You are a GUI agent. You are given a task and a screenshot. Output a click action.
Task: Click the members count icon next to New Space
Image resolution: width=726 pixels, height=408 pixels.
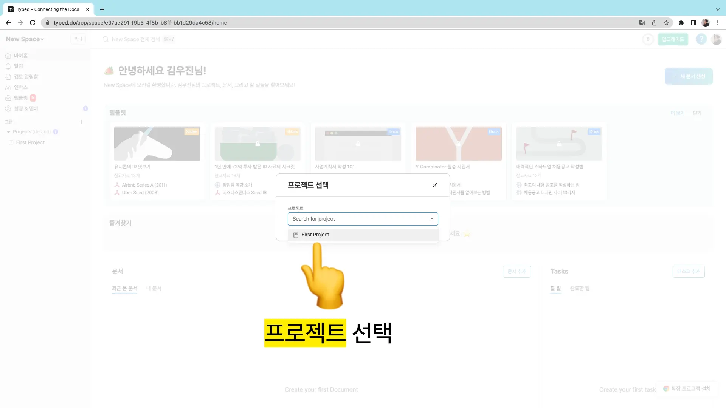point(78,39)
